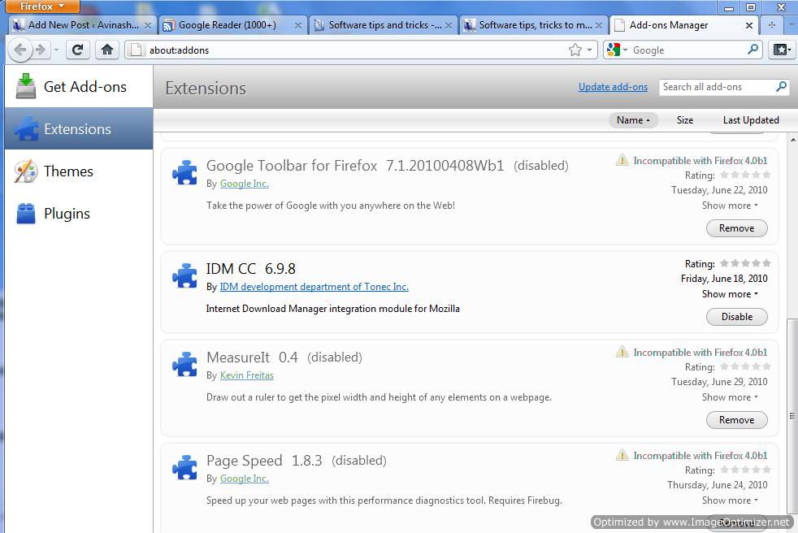Viewport: 798px width, 533px height.
Task: Refresh the current page
Action: coord(77,50)
